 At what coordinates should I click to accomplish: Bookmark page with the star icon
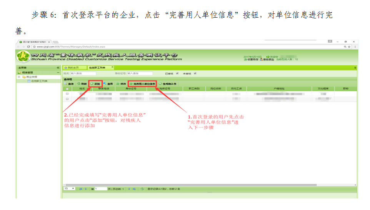tap(349, 46)
